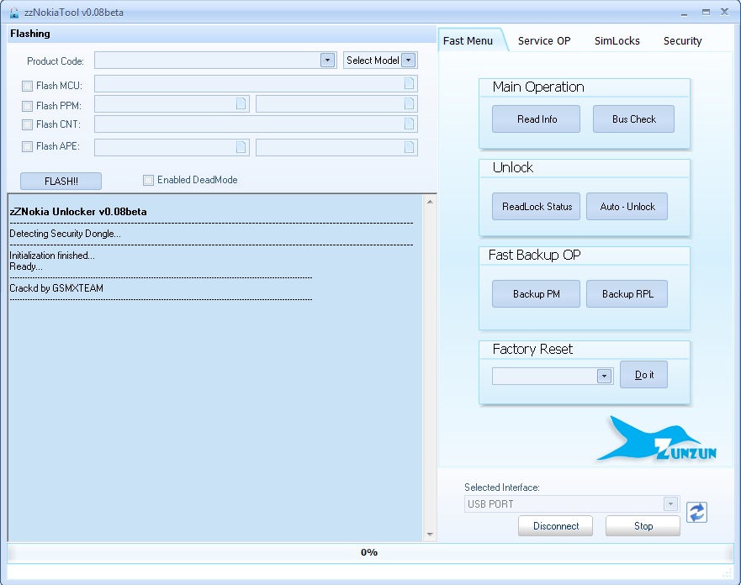Image resolution: width=741 pixels, height=585 pixels.
Task: Toggle Enabled DeadMode checkbox
Action: coord(148,180)
